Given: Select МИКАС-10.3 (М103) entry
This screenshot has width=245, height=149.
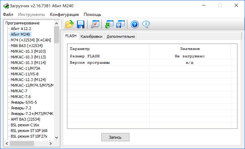Looking at the screenshot, I should tap(28, 51).
